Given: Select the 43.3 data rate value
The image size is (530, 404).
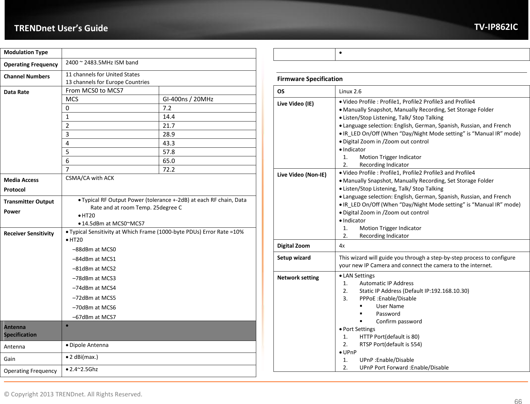Looking at the screenshot, I should pos(169,143).
